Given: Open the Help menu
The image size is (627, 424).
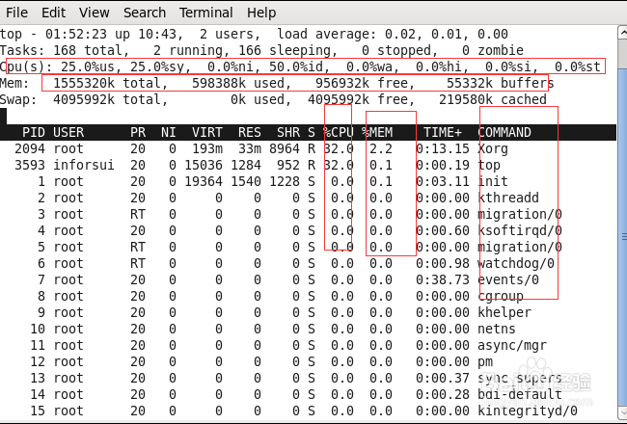Looking at the screenshot, I should pos(261,13).
